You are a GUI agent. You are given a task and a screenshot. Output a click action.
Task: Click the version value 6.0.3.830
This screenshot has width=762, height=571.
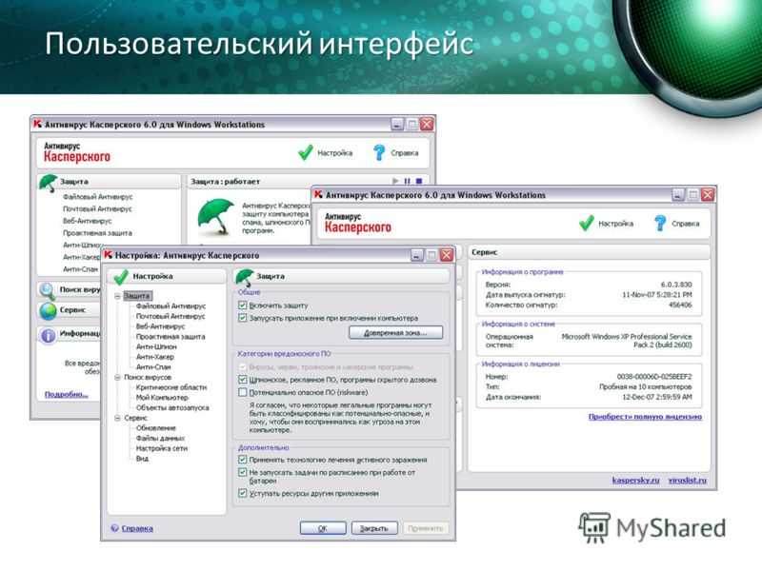click(676, 285)
